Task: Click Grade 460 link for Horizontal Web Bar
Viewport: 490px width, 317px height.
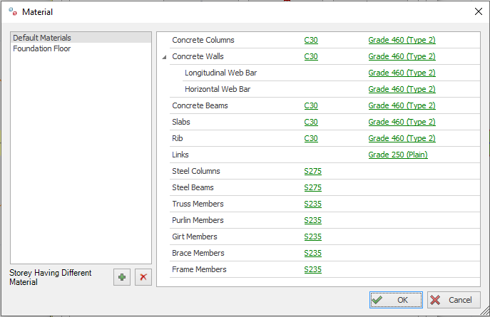Action: coord(402,90)
